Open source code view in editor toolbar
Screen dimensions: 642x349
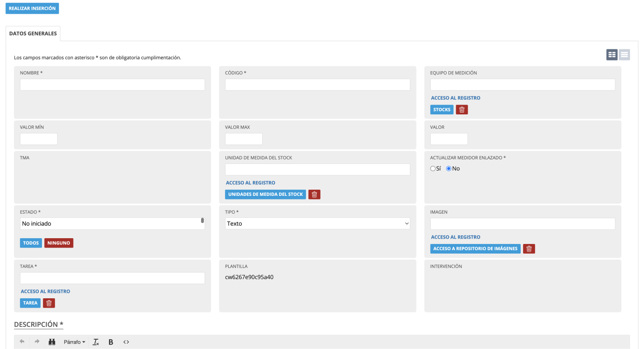point(126,342)
